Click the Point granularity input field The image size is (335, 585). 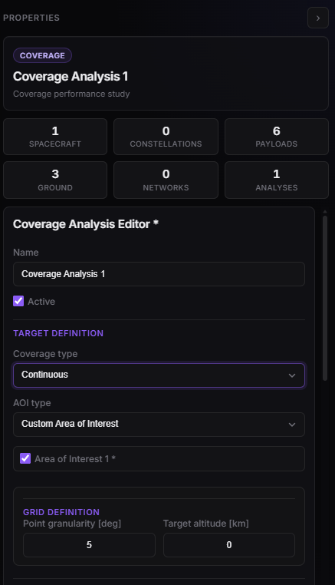pyautogui.click(x=89, y=545)
